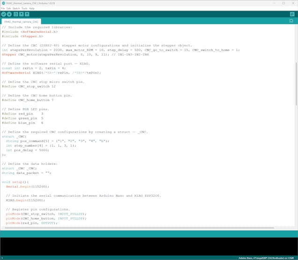Screen dimensions: 298x260
Task: Click the '// Define RGB LED pins.' comment
Action: [x=26, y=109]
